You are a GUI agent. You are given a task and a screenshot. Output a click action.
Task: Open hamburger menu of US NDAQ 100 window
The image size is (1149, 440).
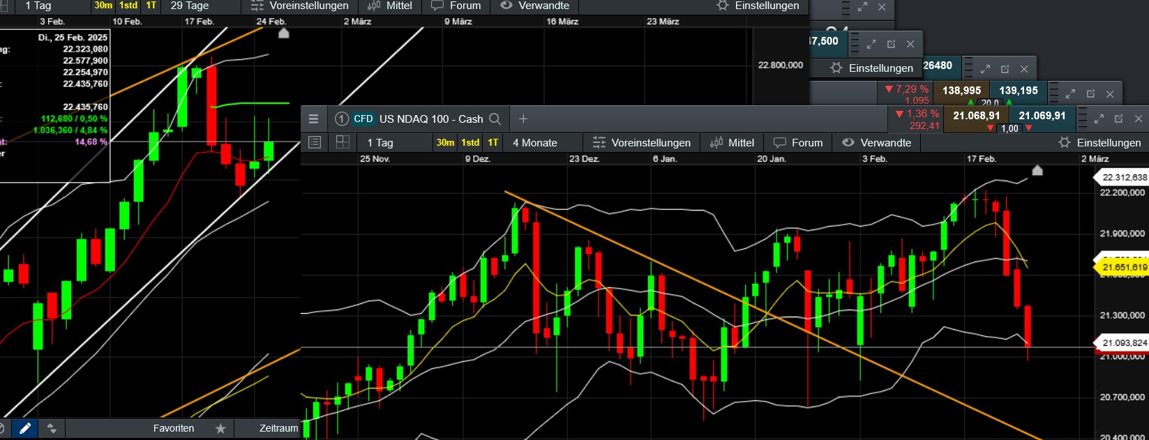(313, 119)
